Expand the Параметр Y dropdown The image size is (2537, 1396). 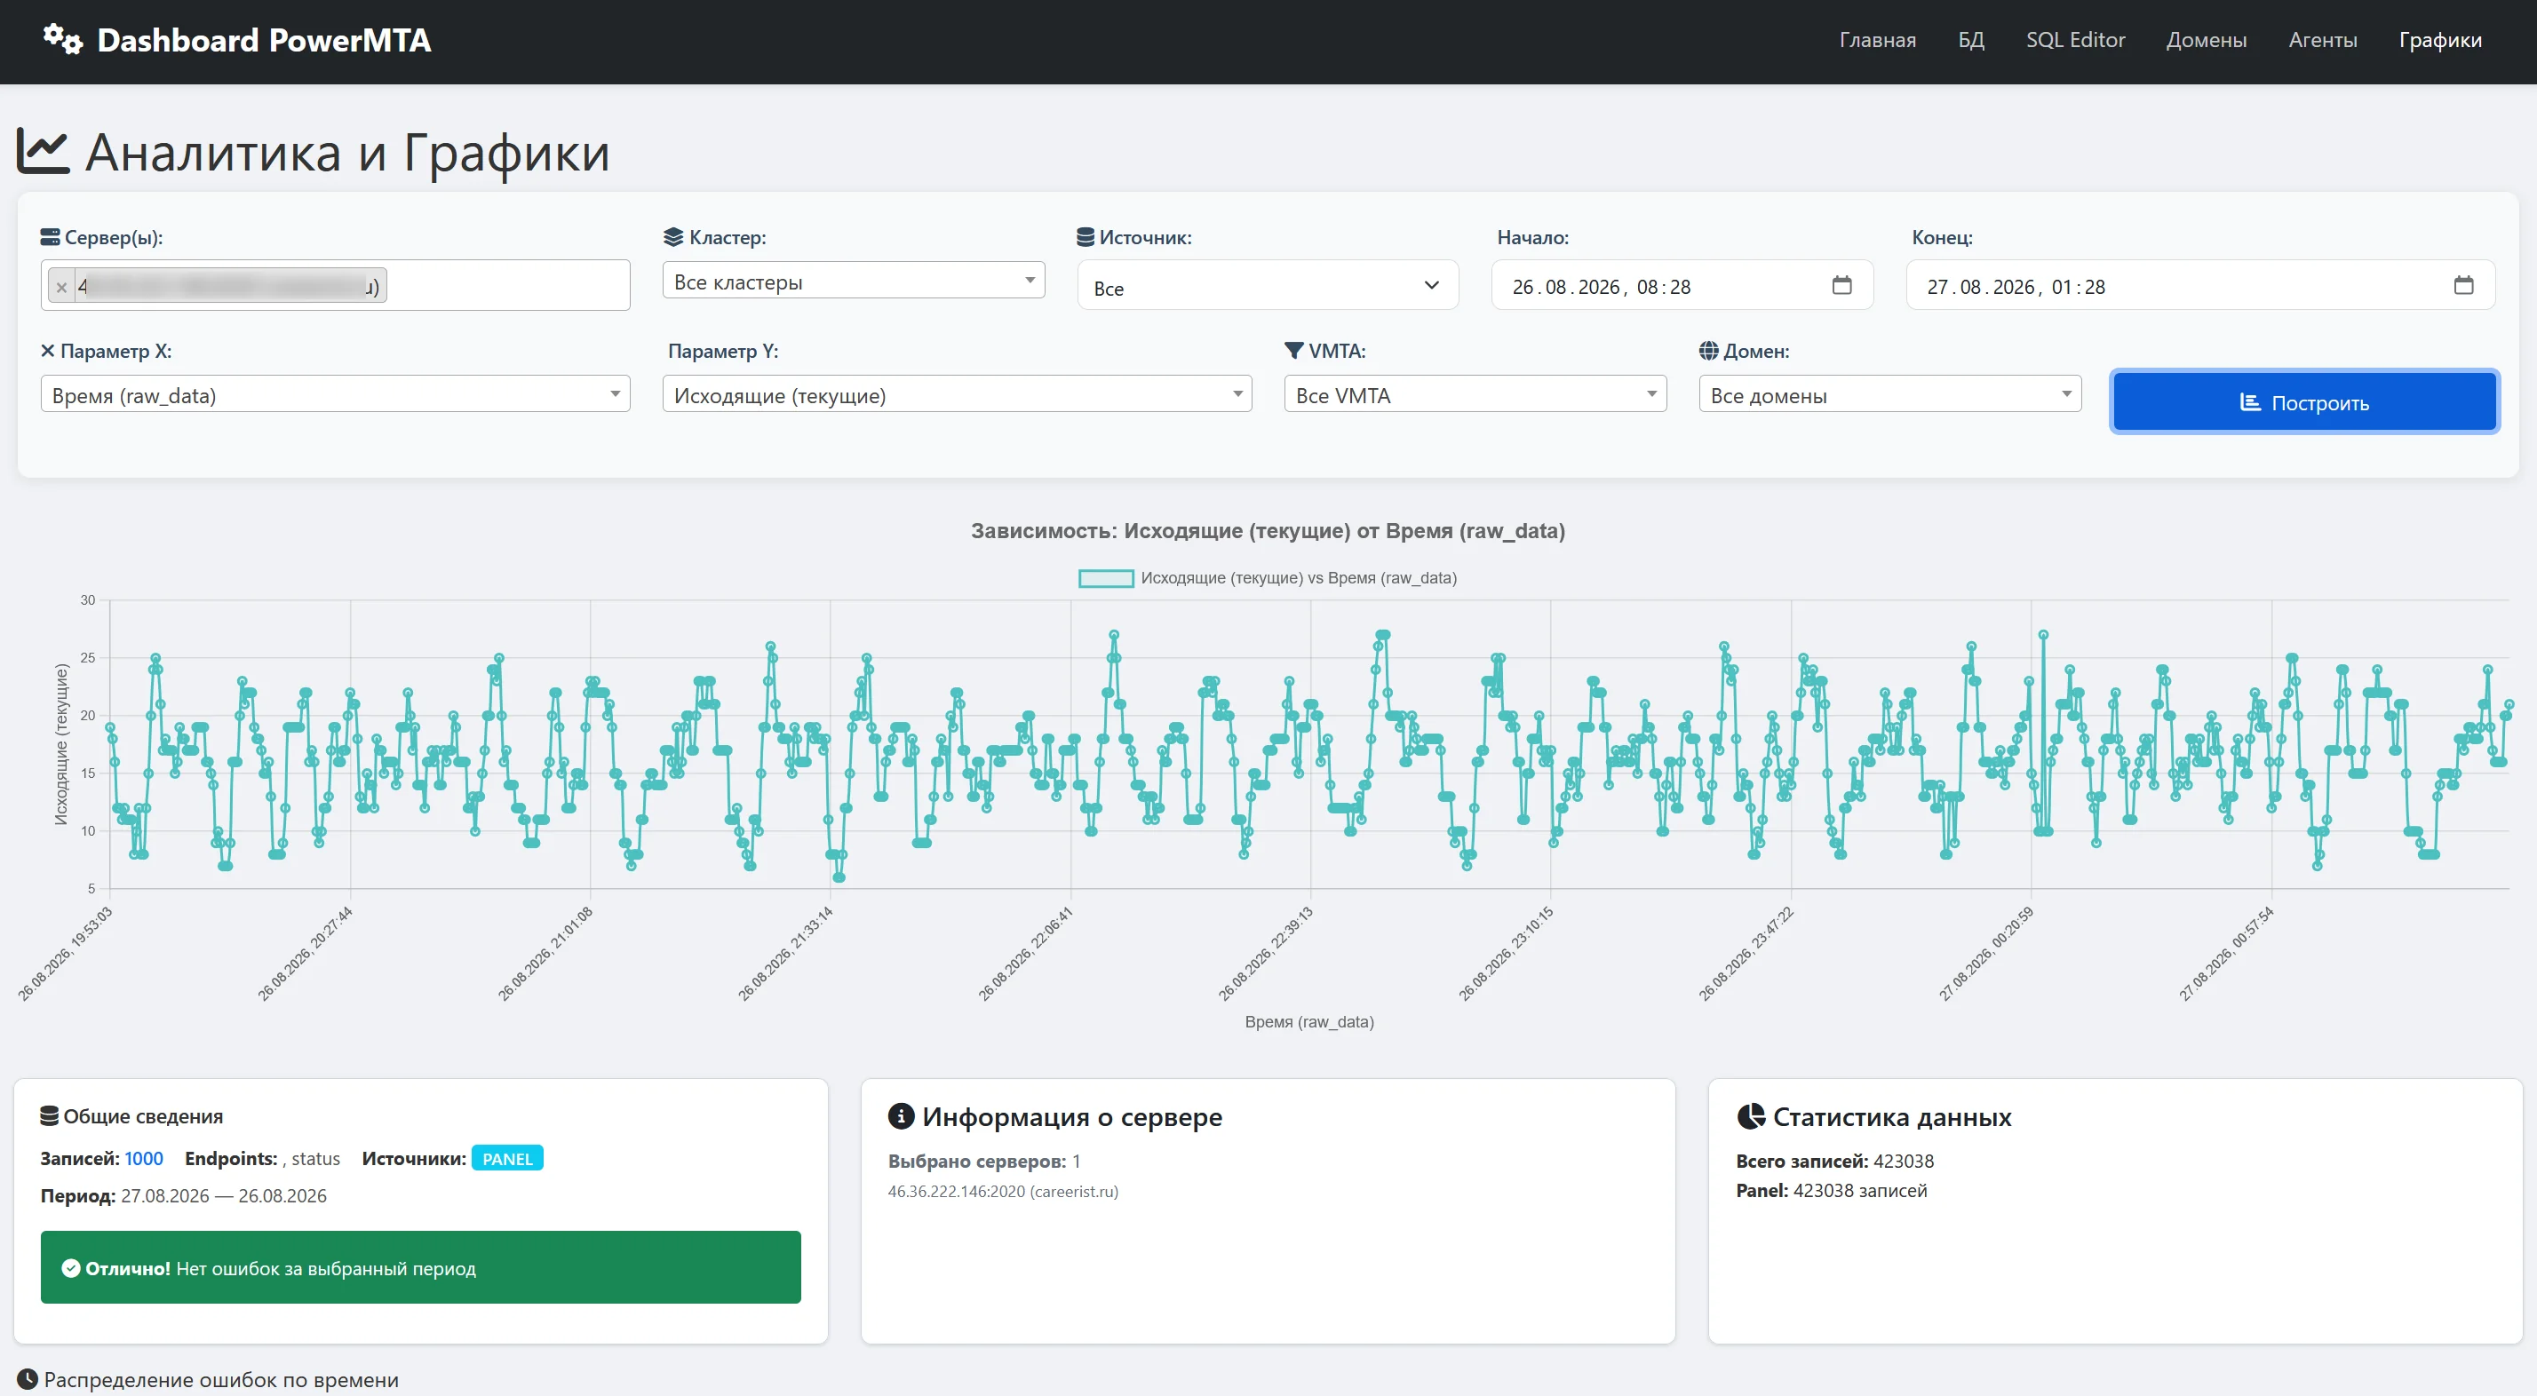(957, 393)
